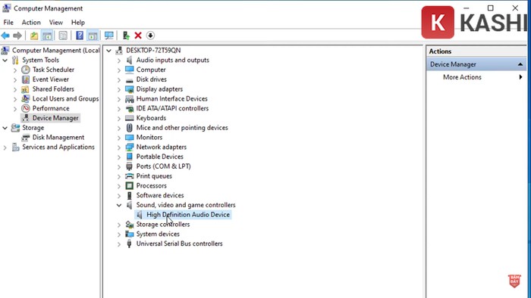Image resolution: width=531 pixels, height=298 pixels.
Task: Select the Processors category
Action: [x=151, y=185]
